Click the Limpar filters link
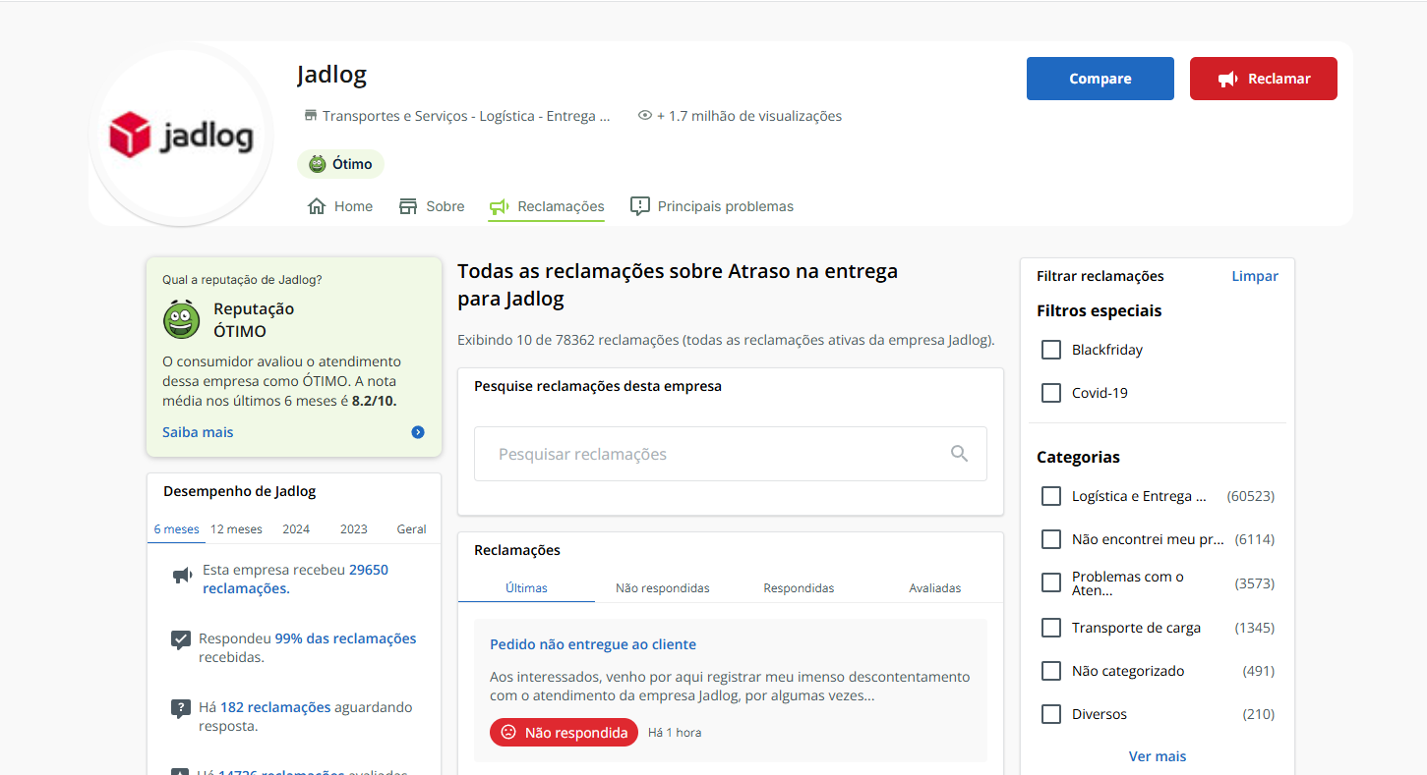The height and width of the screenshot is (775, 1427). pyautogui.click(x=1255, y=276)
